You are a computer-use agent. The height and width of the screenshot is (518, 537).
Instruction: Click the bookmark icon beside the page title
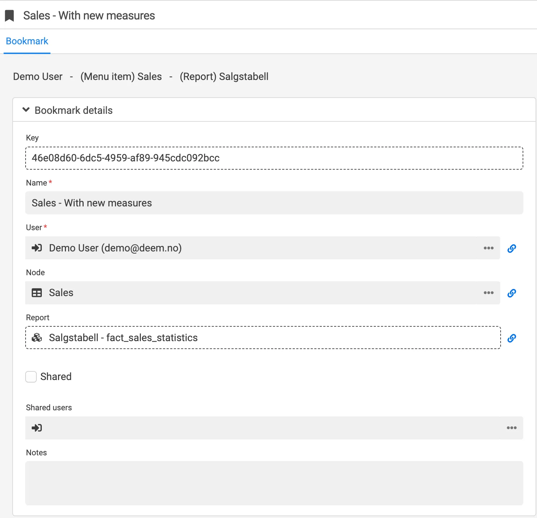pos(9,15)
